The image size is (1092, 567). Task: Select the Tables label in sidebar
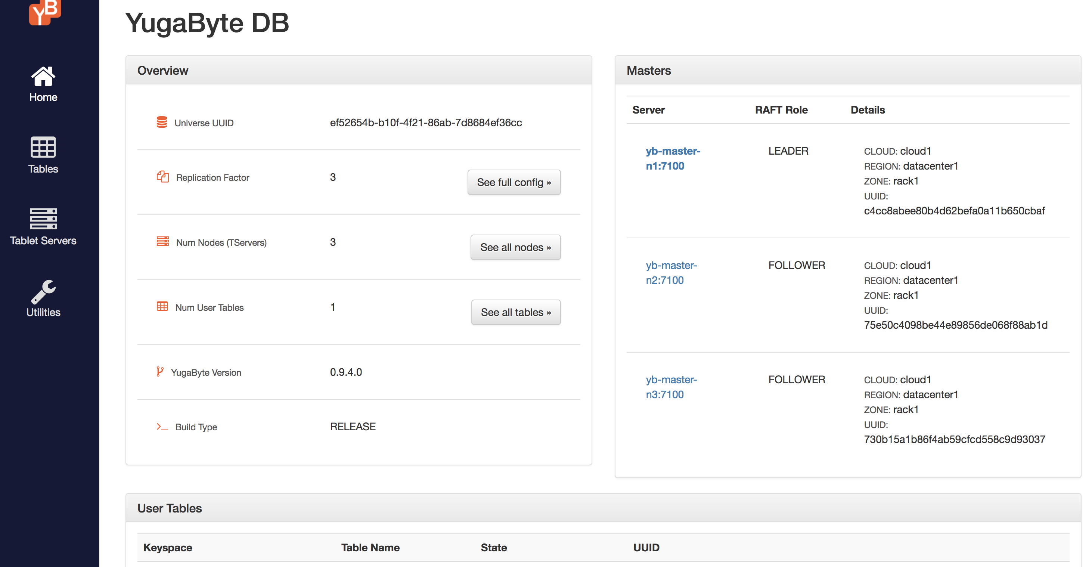[x=43, y=169]
